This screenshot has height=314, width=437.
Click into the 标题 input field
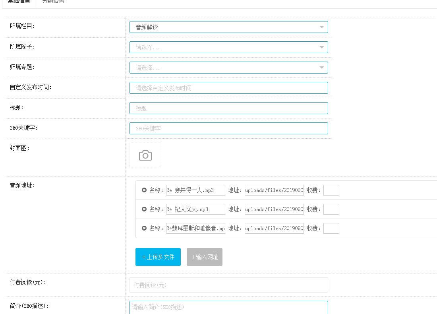tap(228, 108)
